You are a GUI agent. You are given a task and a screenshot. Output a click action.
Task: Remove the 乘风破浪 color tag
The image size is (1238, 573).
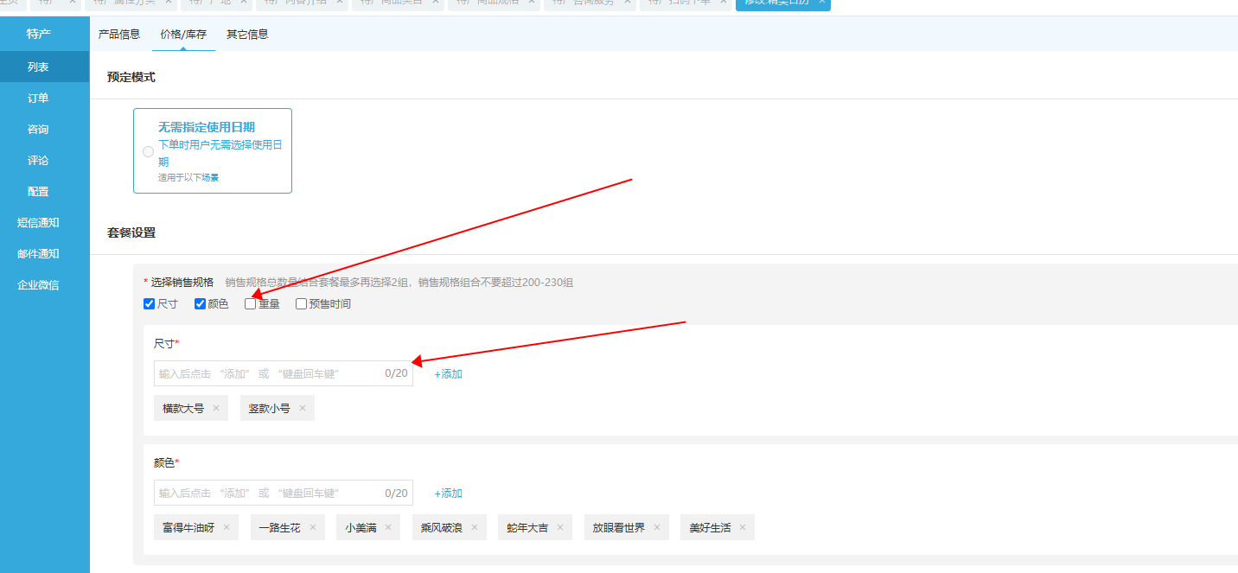click(475, 527)
